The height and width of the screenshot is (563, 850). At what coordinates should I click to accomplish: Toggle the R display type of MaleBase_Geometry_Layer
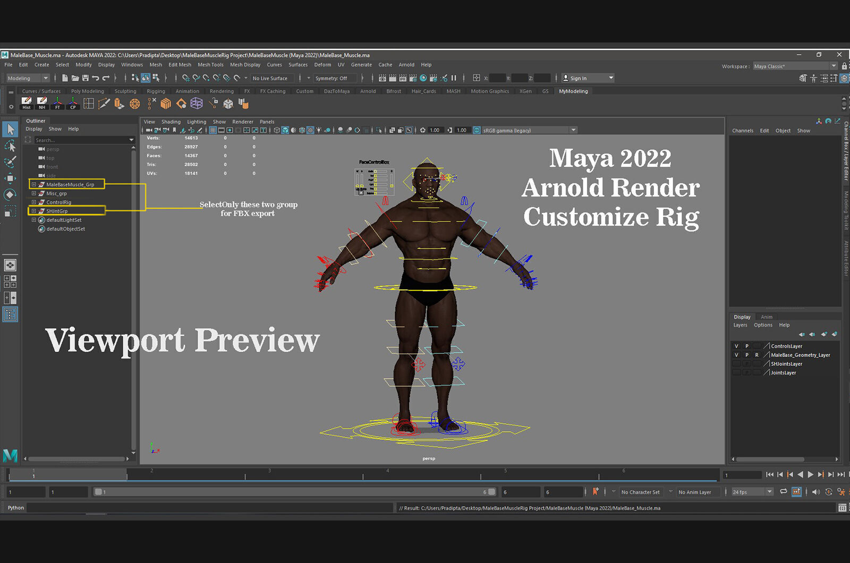pyautogui.click(x=756, y=355)
